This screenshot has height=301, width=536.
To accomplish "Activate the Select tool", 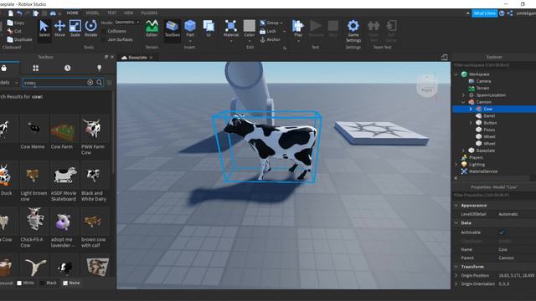I will (x=44, y=29).
